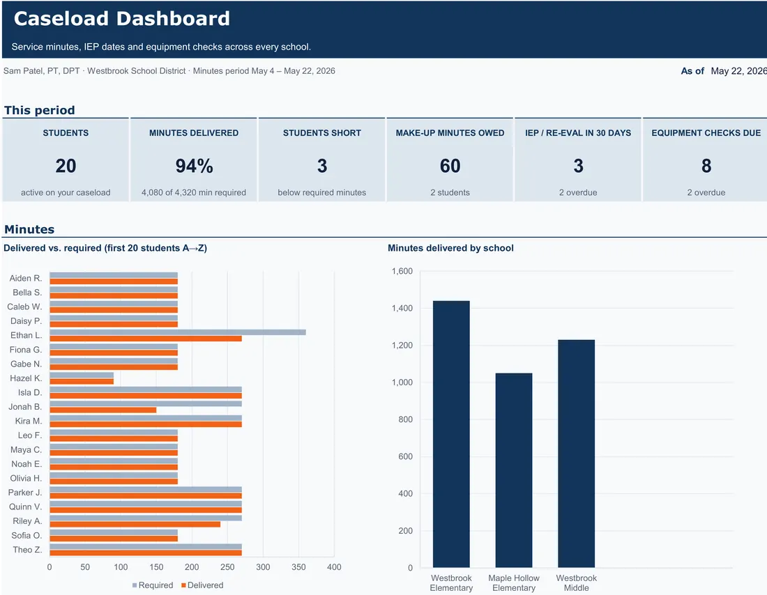The width and height of the screenshot is (767, 595).
Task: Select the 'Ethan L.' student label
Action: (x=26, y=335)
